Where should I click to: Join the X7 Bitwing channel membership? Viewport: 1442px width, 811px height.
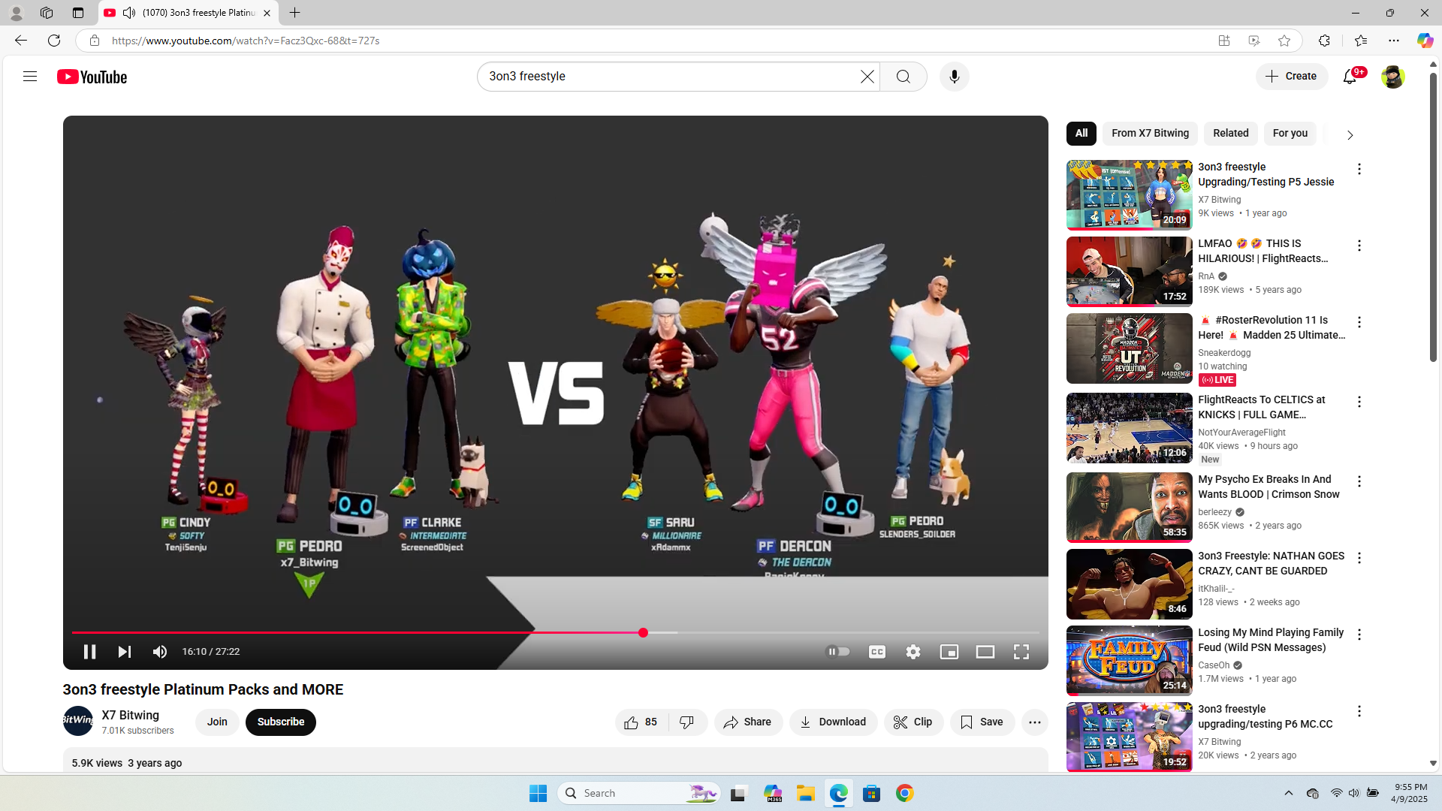click(217, 722)
